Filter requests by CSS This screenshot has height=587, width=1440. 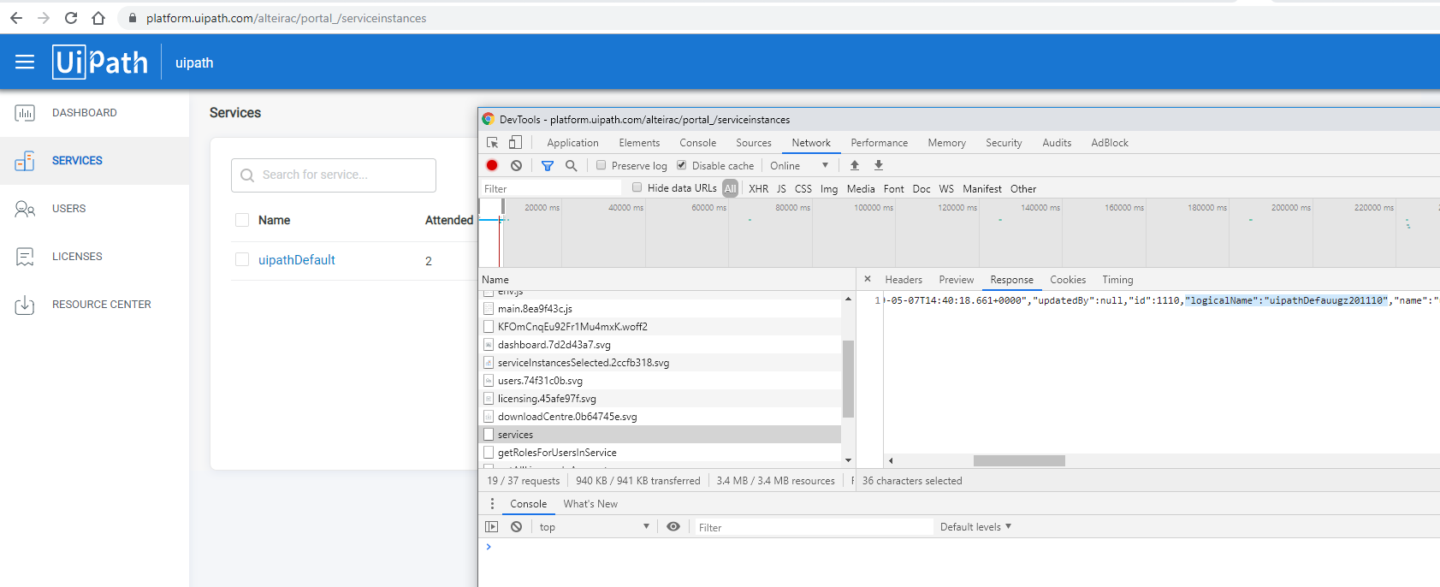point(803,188)
